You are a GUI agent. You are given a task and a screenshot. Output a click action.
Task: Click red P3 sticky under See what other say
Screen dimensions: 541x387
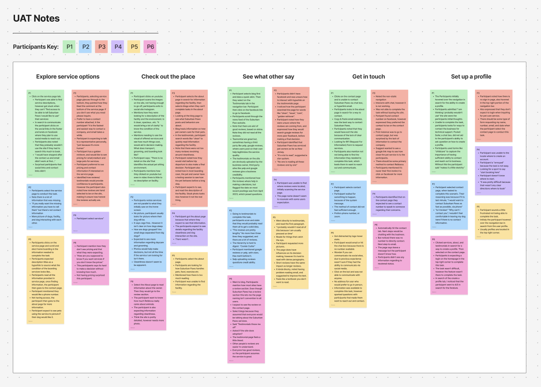(291, 129)
